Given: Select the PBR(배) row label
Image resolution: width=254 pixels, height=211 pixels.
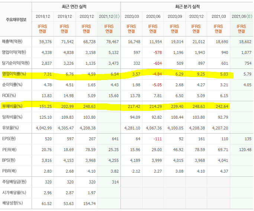Looking at the screenshot, I should [x=9, y=171].
